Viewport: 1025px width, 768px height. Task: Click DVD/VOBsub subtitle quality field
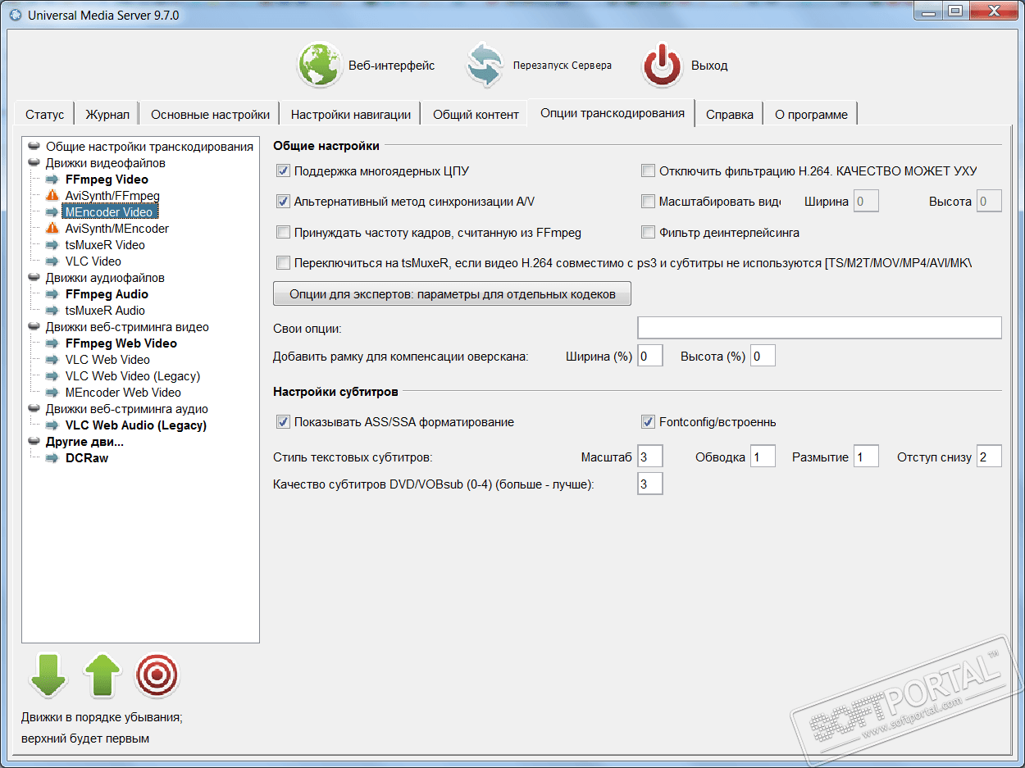(x=649, y=484)
